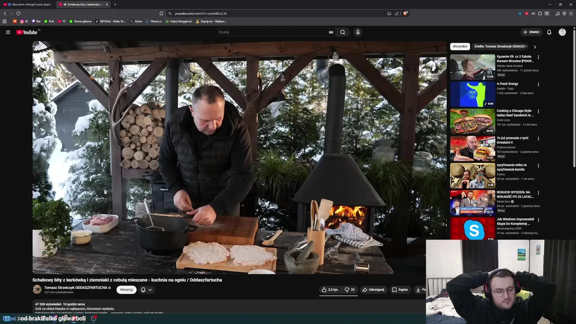Viewport: 576px width, 324px height.
Task: Open the channel avatar under the video
Action: (x=37, y=289)
